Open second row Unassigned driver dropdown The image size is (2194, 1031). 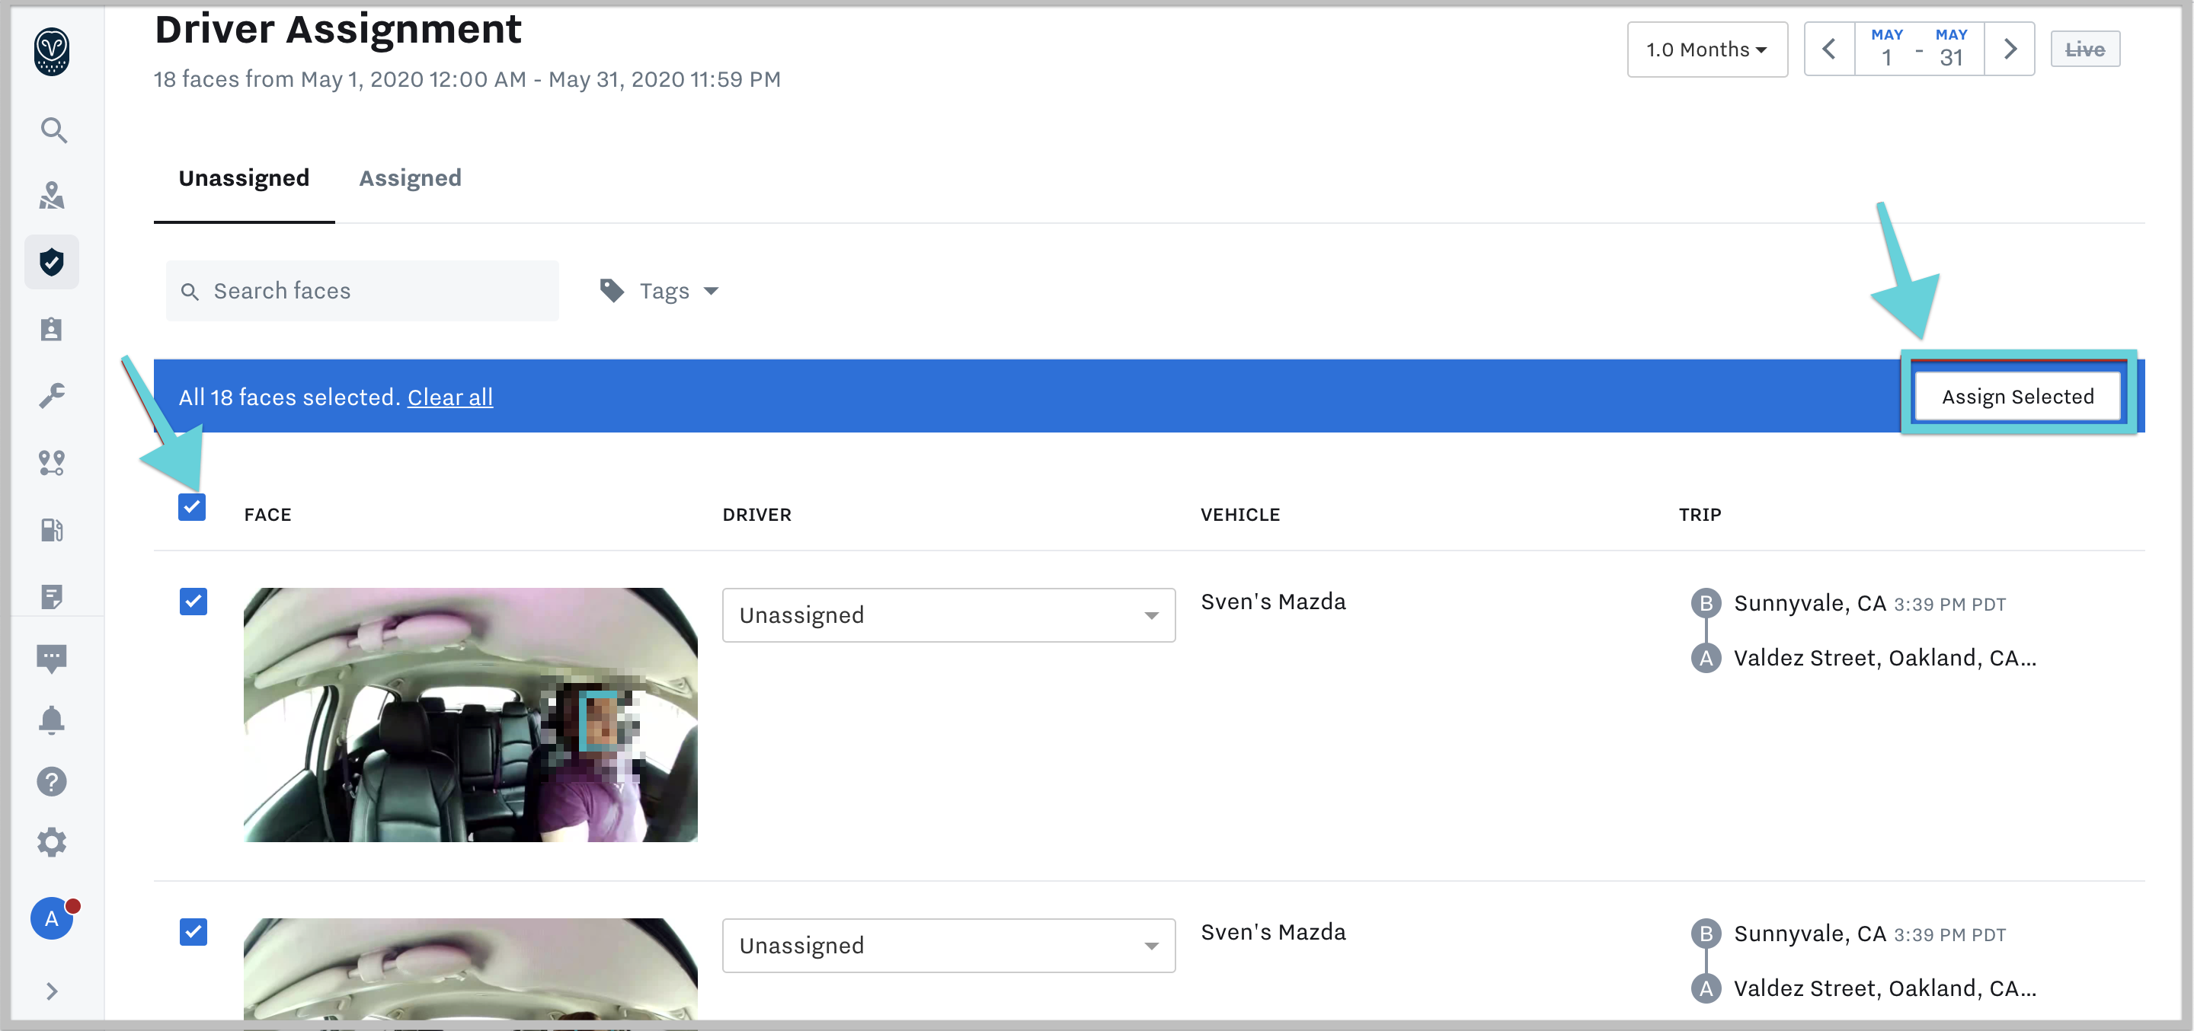(948, 945)
